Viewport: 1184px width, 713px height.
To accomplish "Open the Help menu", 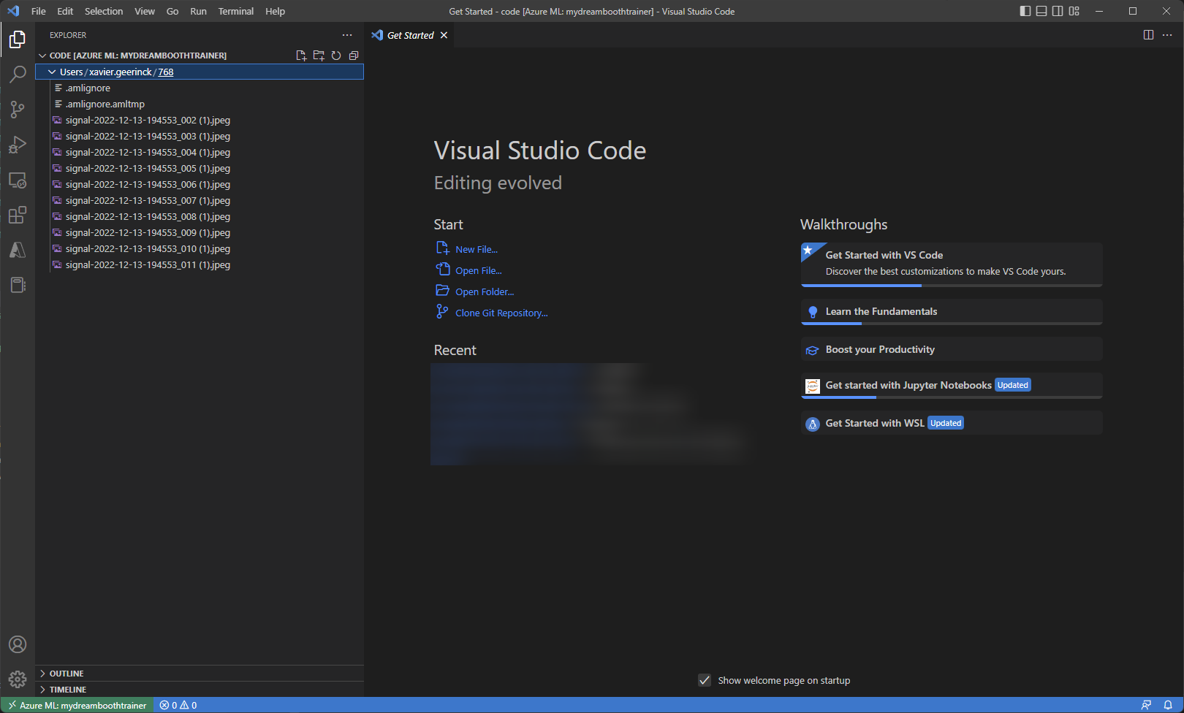I will [276, 11].
